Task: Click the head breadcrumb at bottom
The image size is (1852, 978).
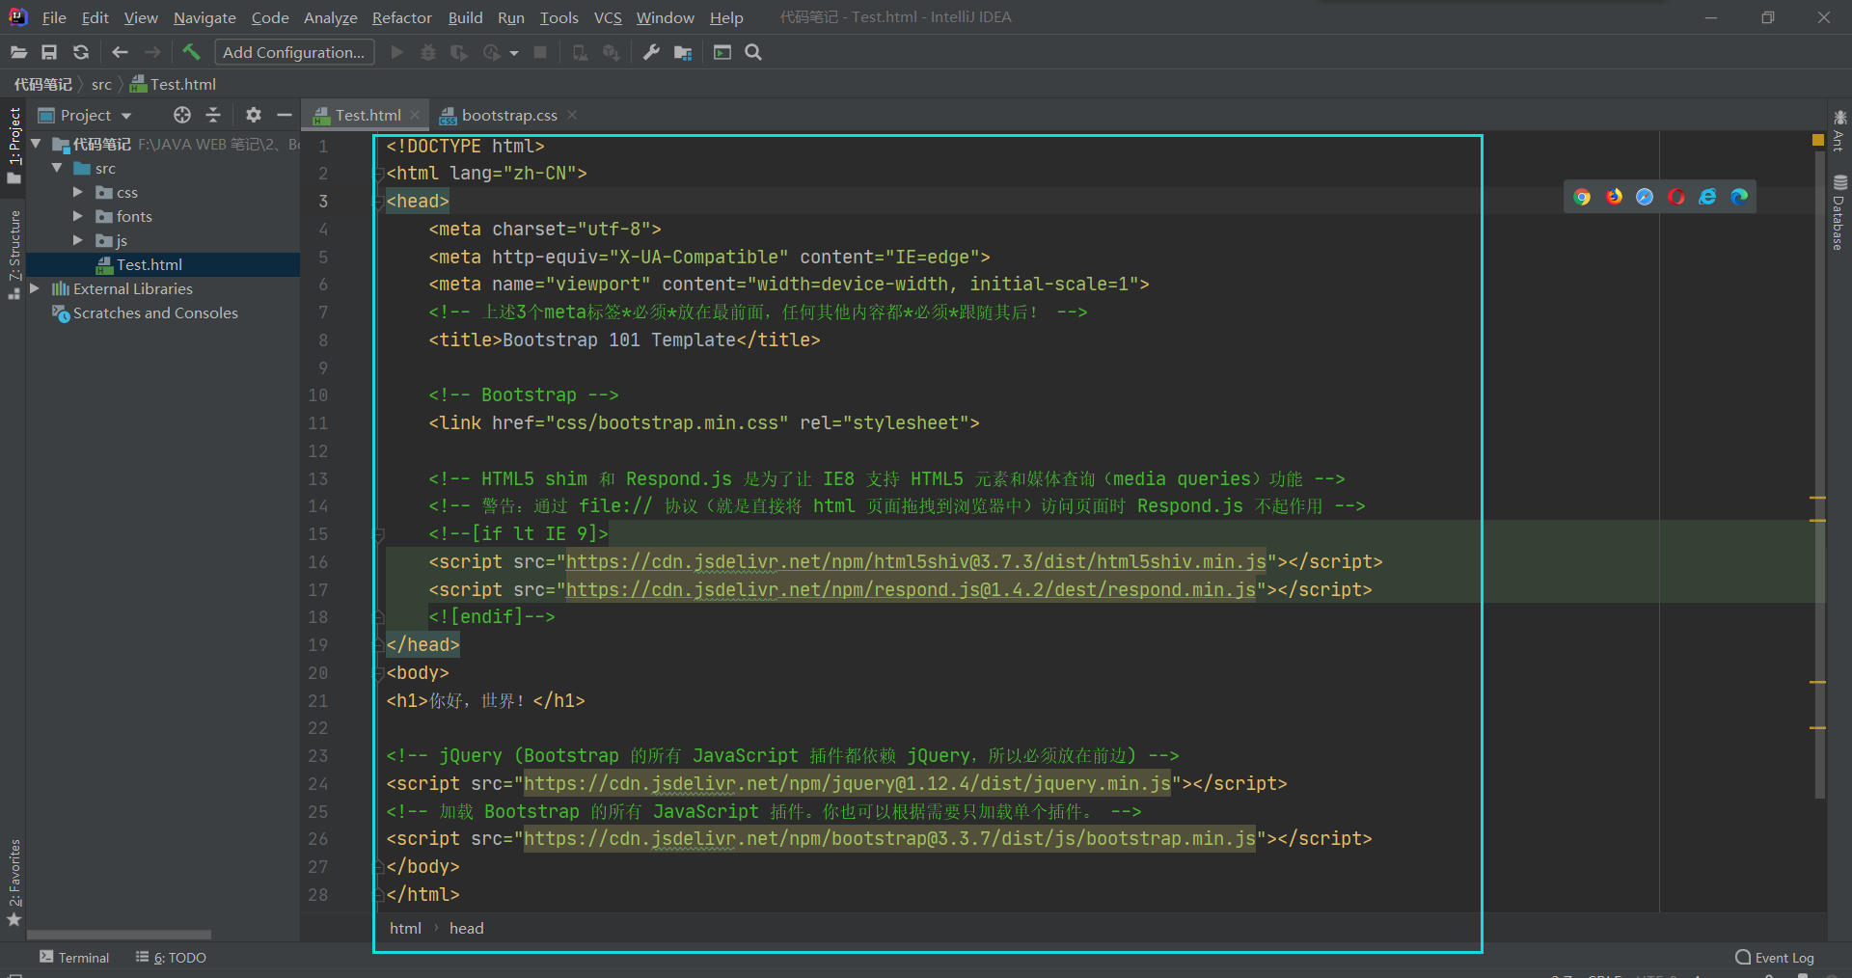Action: tap(467, 928)
